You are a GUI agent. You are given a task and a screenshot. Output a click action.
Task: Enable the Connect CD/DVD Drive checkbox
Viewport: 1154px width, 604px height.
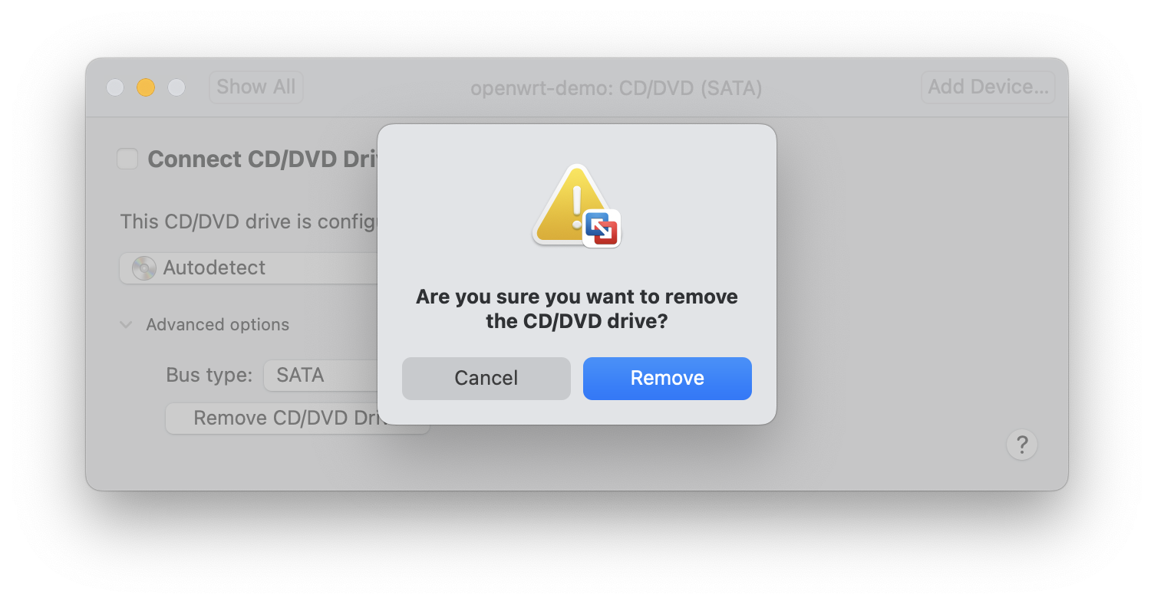[127, 159]
